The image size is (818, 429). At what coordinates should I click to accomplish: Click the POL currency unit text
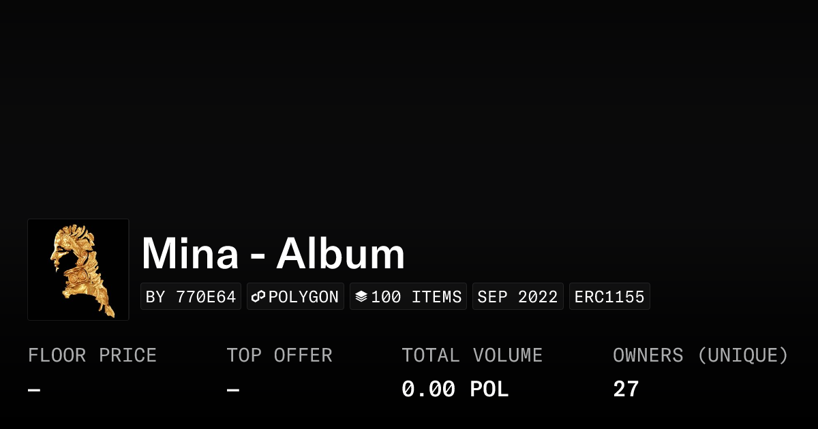click(x=489, y=390)
